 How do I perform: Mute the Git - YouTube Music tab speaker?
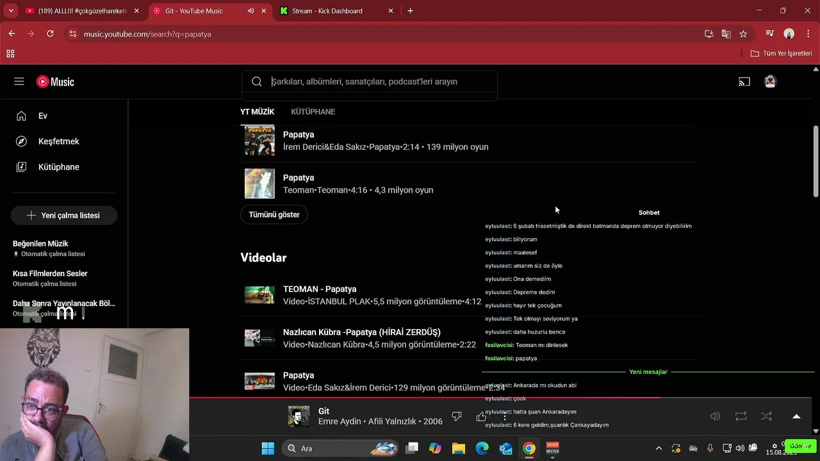[250, 11]
